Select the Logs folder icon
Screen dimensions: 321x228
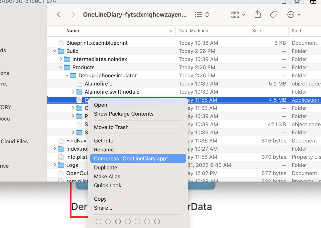[x=61, y=165]
